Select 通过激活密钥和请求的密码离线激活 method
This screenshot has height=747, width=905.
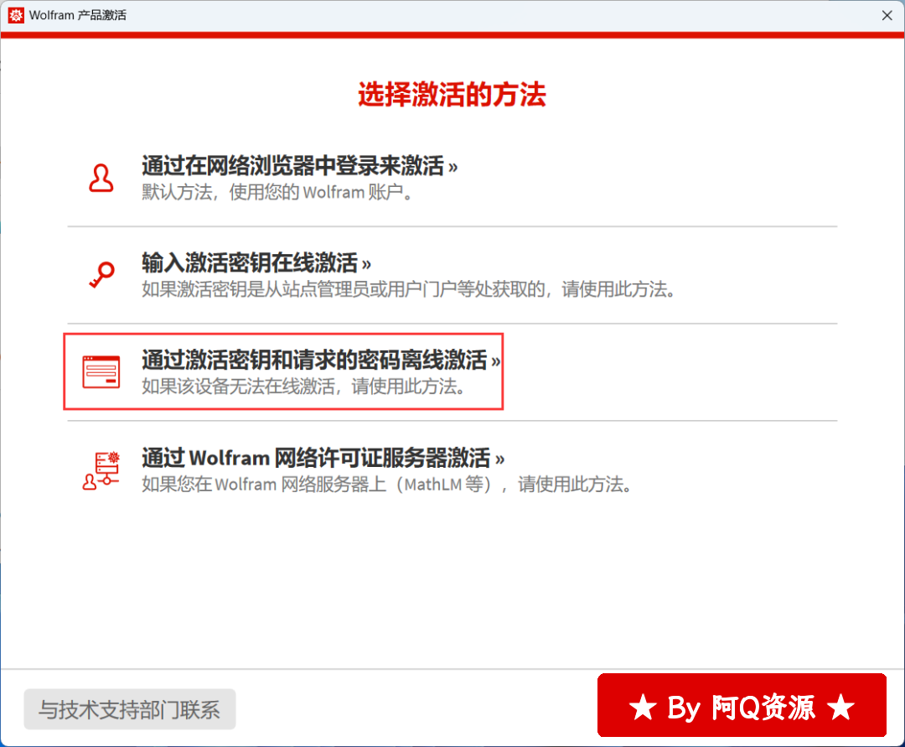[x=321, y=361]
